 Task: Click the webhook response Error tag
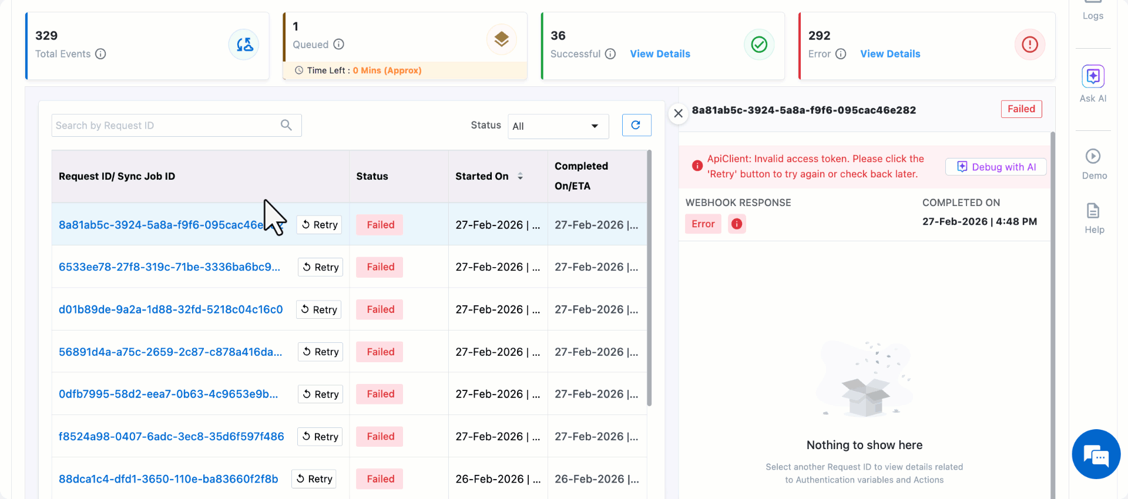[x=703, y=224]
